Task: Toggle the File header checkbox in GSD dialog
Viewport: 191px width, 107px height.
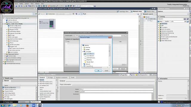Action: coord(66,42)
